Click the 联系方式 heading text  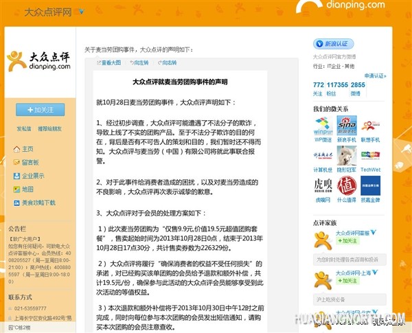(20, 297)
